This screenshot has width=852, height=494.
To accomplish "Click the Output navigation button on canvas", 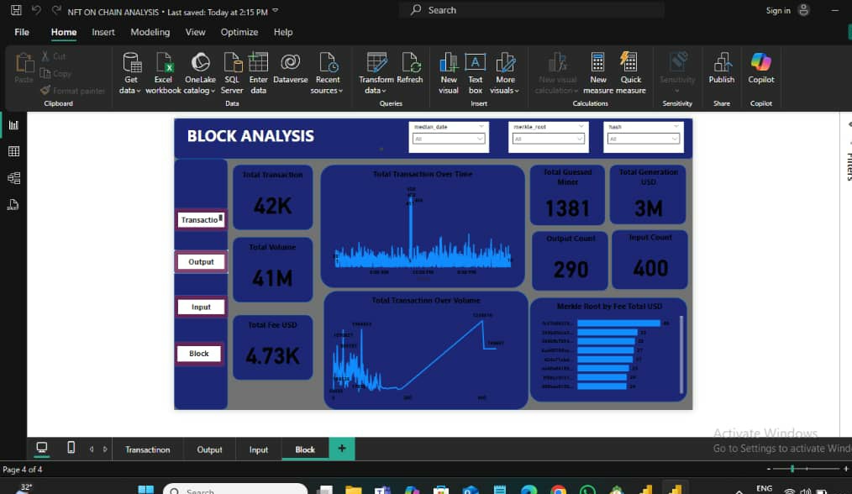I will point(201,262).
